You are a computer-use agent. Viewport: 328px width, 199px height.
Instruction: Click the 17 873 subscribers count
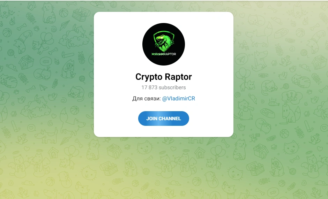click(164, 87)
